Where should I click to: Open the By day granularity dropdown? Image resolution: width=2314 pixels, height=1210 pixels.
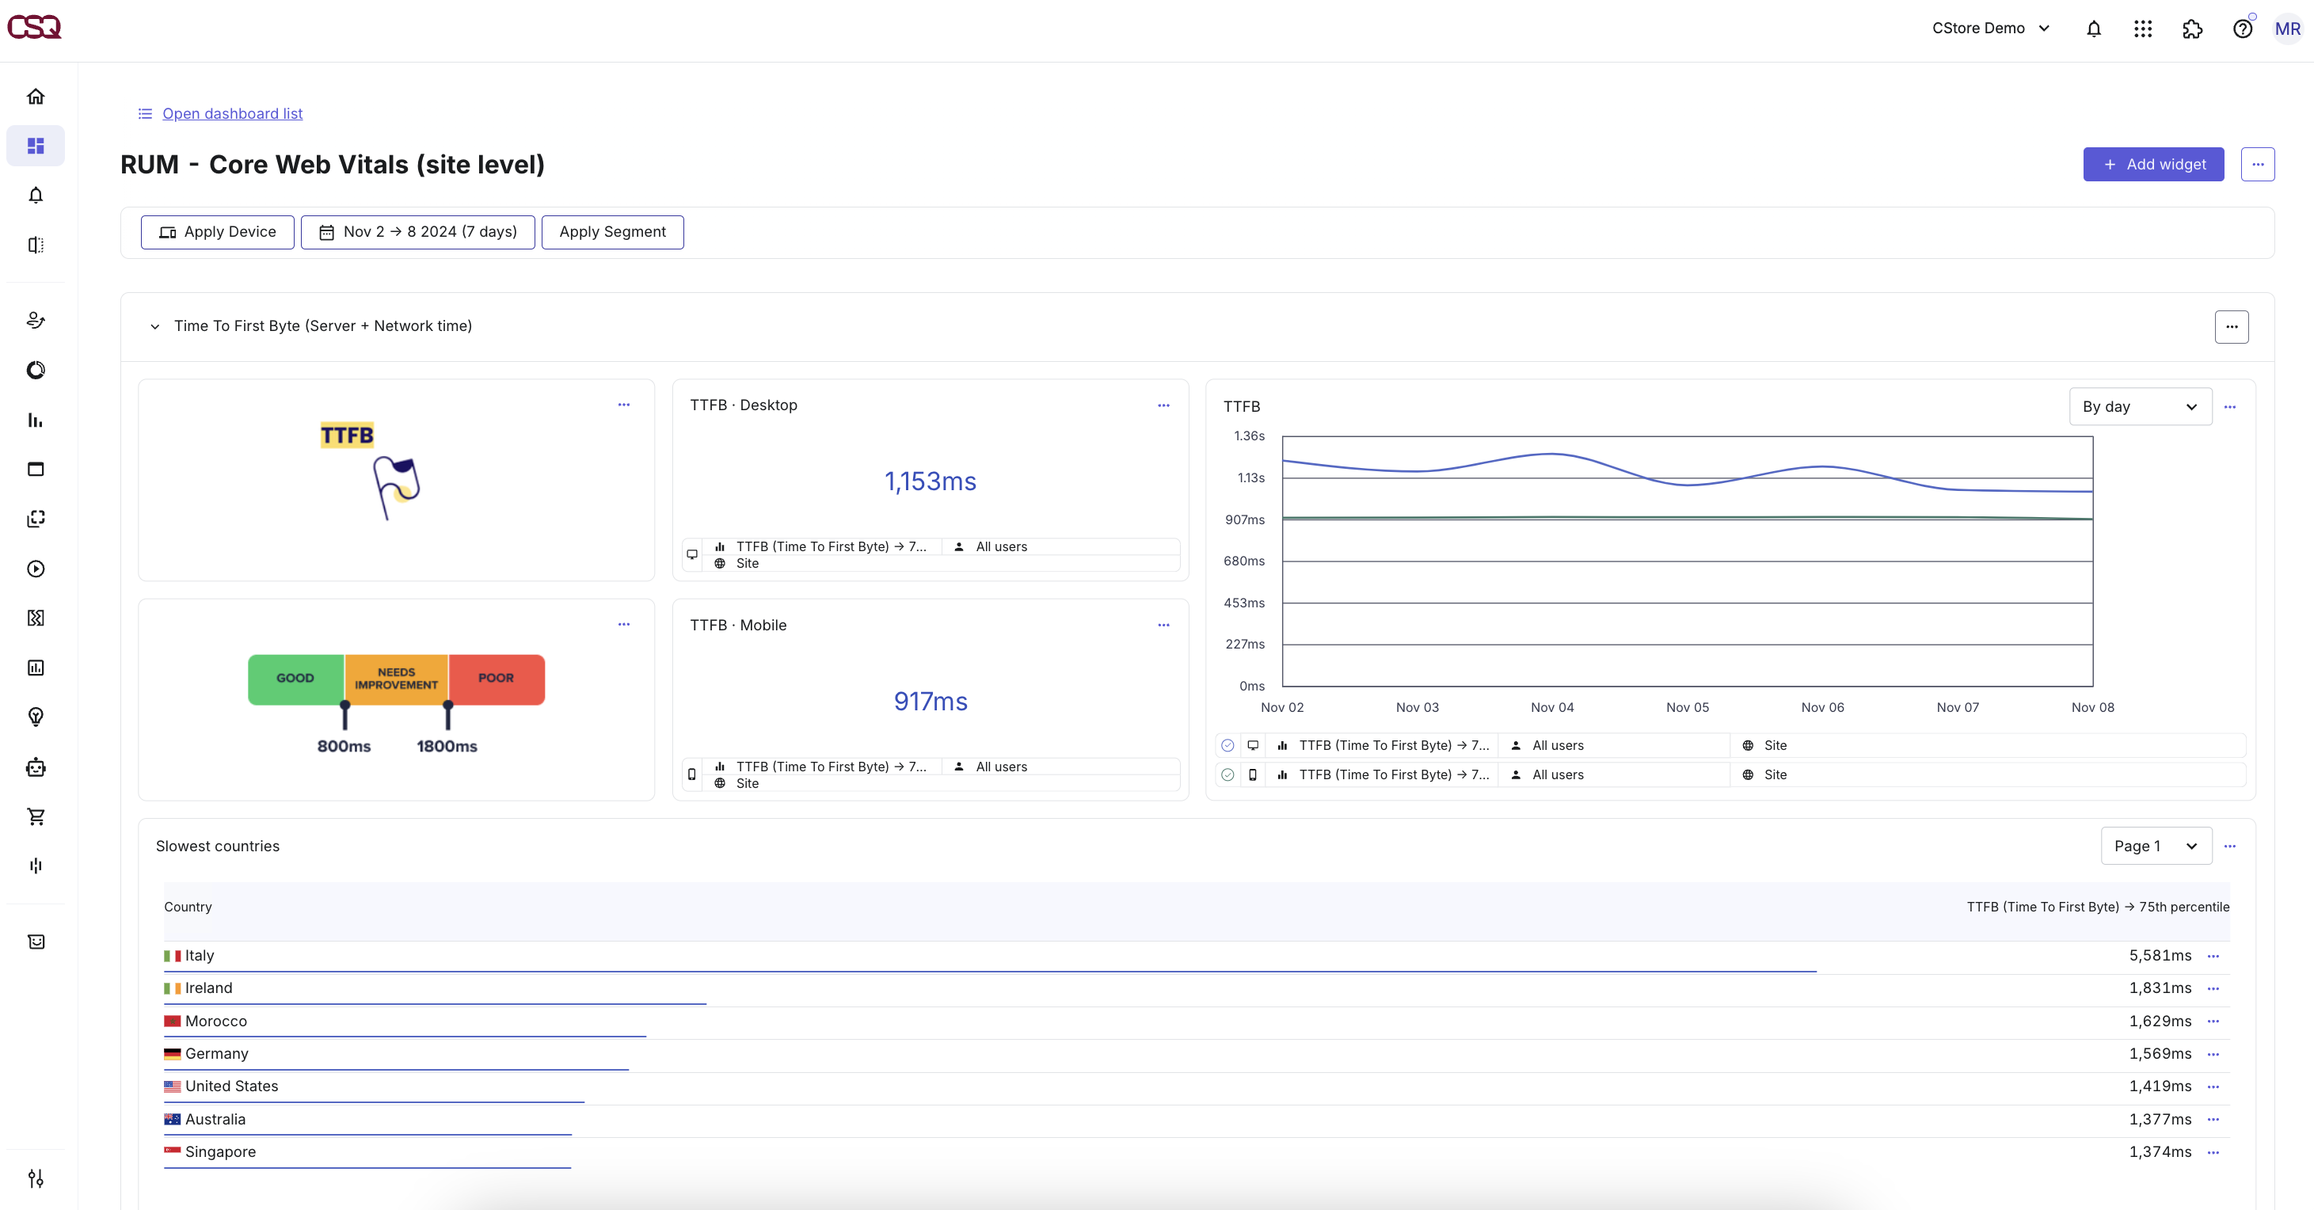2141,407
